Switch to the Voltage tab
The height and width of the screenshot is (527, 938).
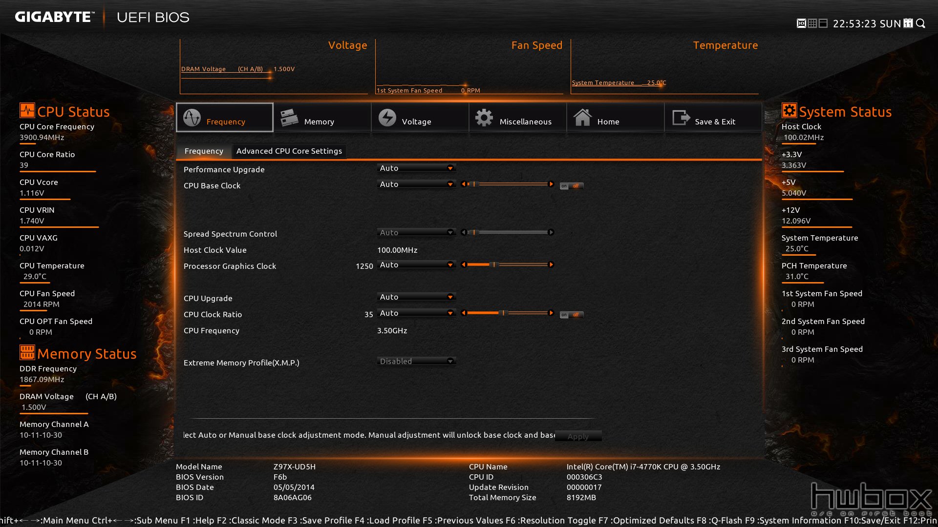420,117
